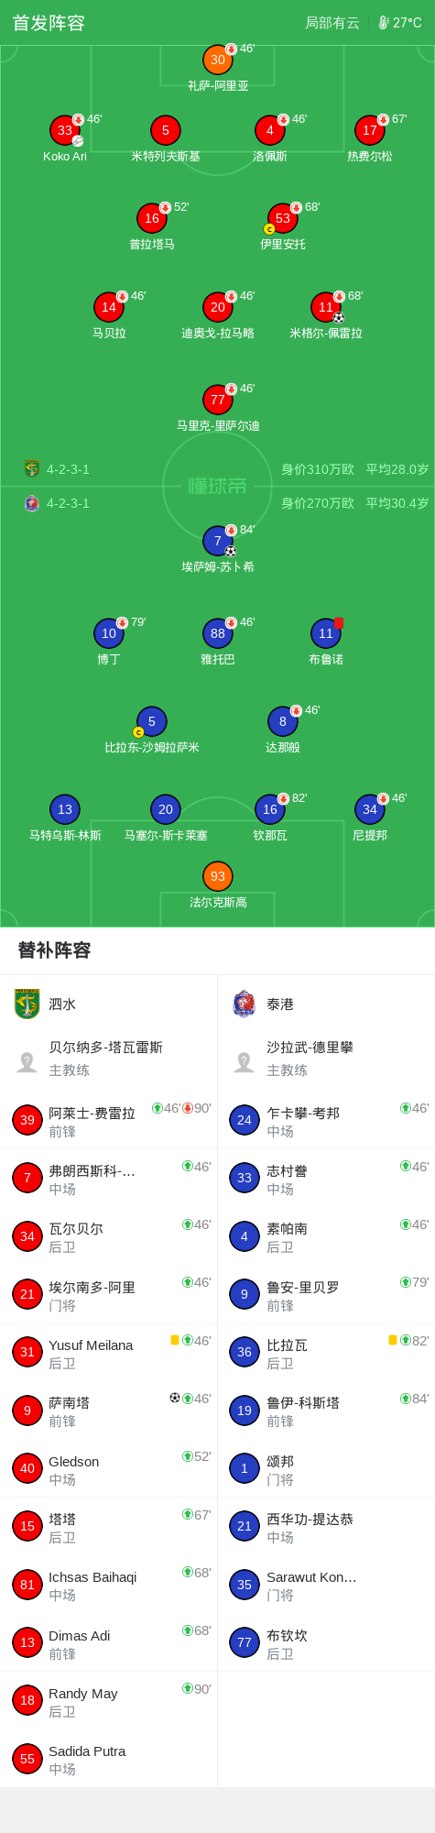Select head coach 贝尔纳多-塔瓦雷斯 entry
The image size is (435, 1833).
tap(109, 1059)
